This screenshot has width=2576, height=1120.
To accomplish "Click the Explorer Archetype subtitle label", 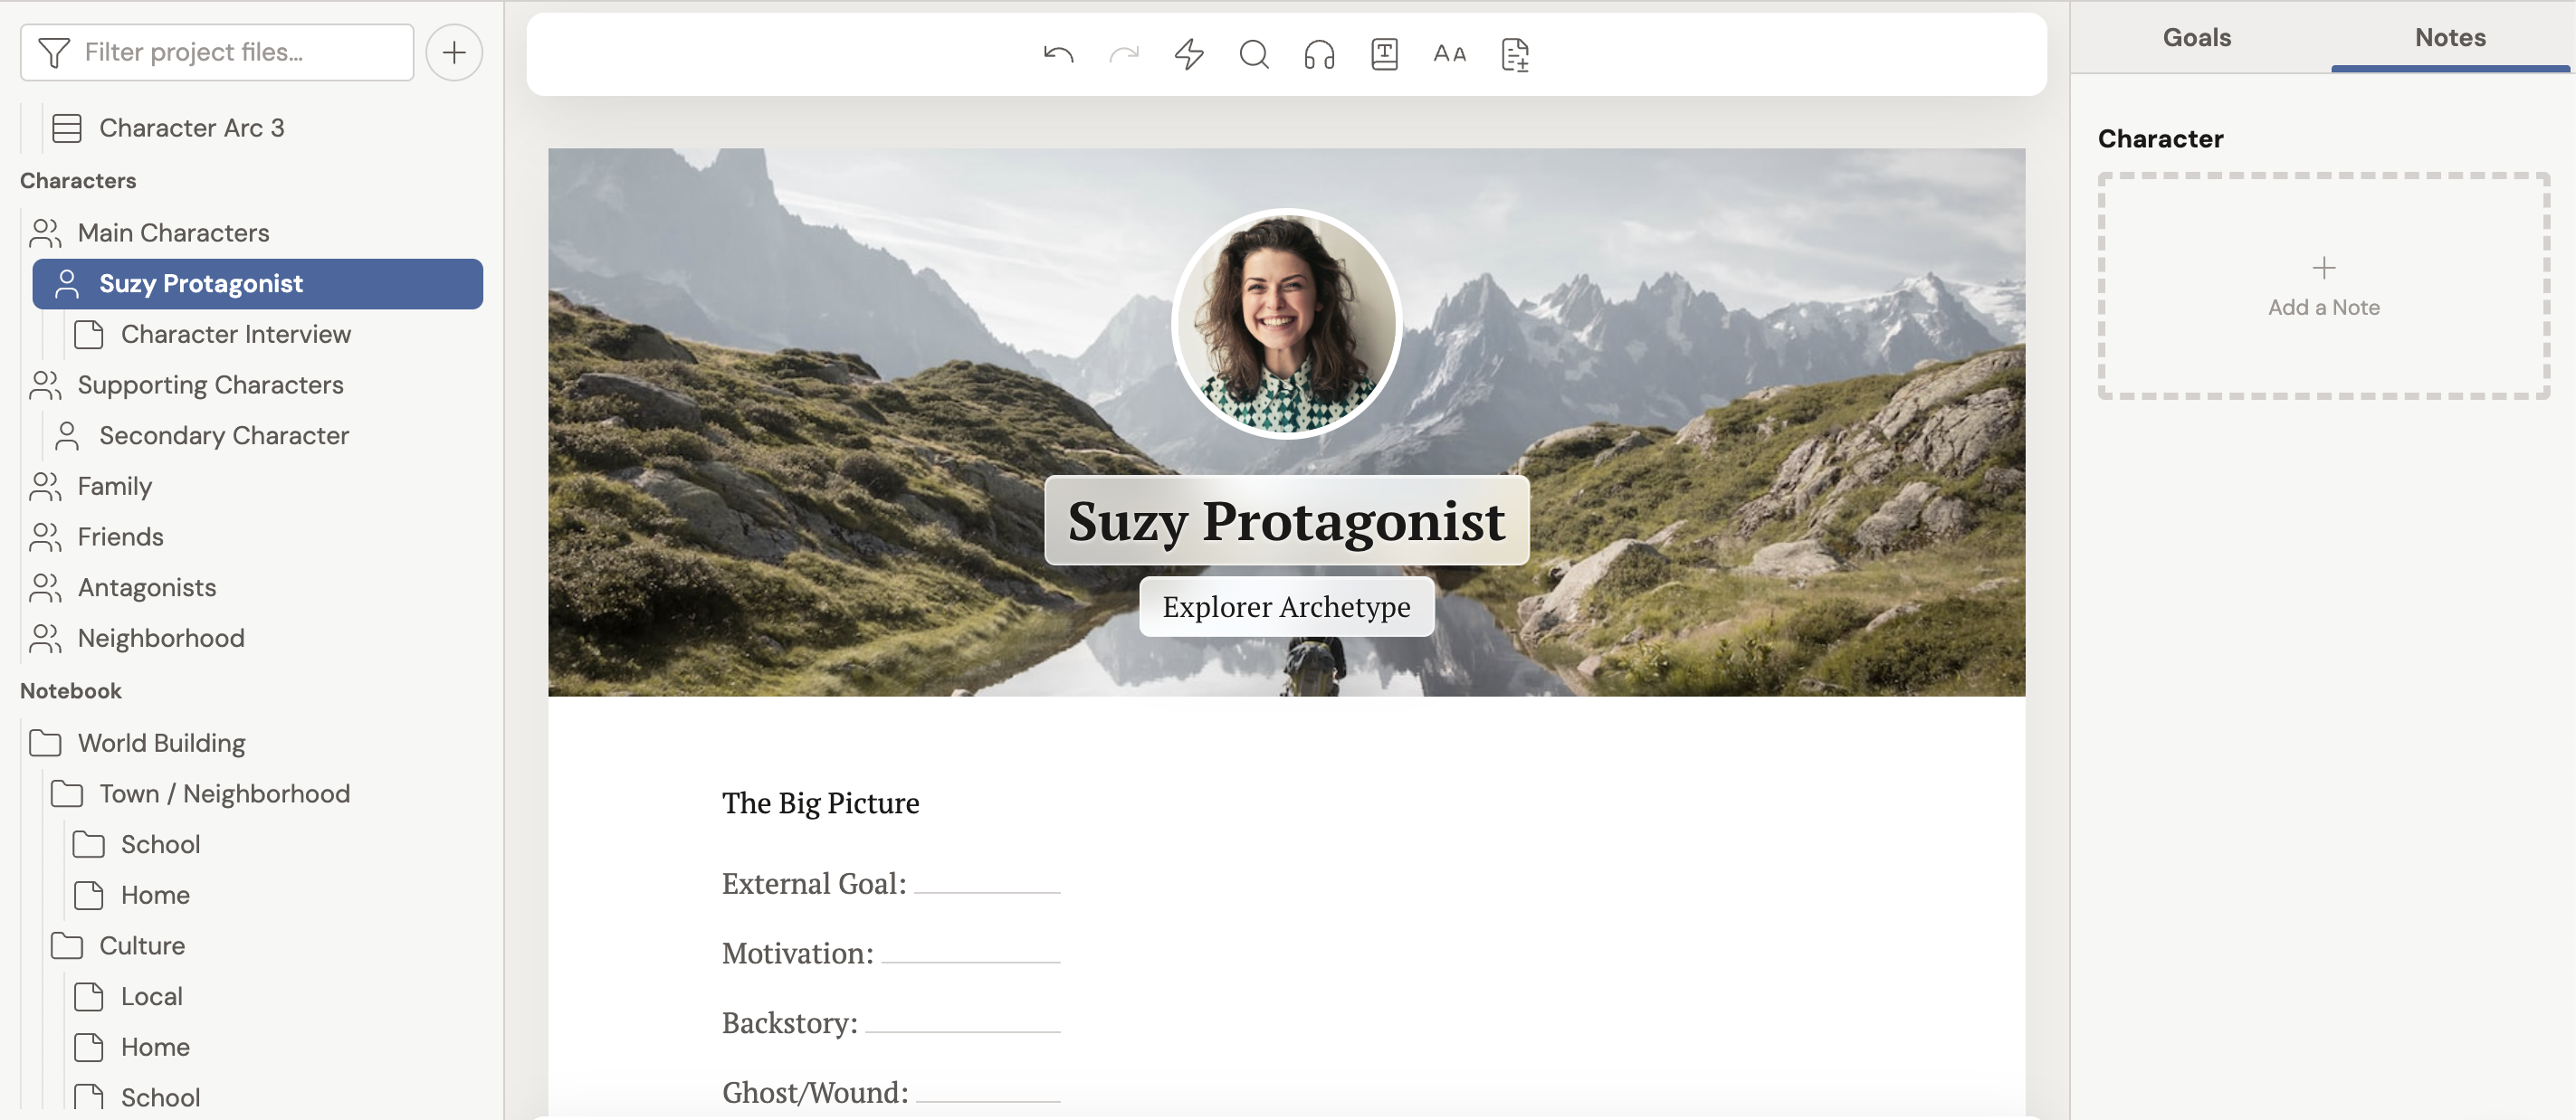I will click(x=1286, y=606).
